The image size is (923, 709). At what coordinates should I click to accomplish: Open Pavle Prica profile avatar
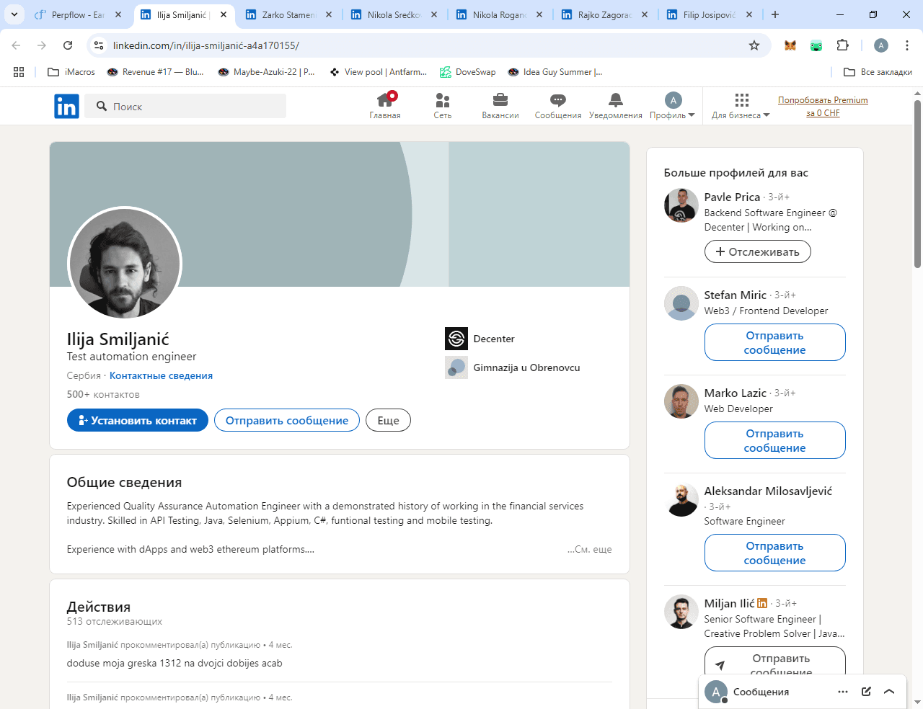(x=681, y=205)
